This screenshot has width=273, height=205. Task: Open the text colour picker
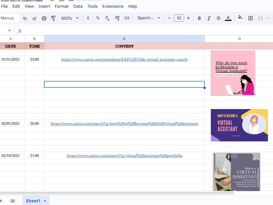coord(228,18)
